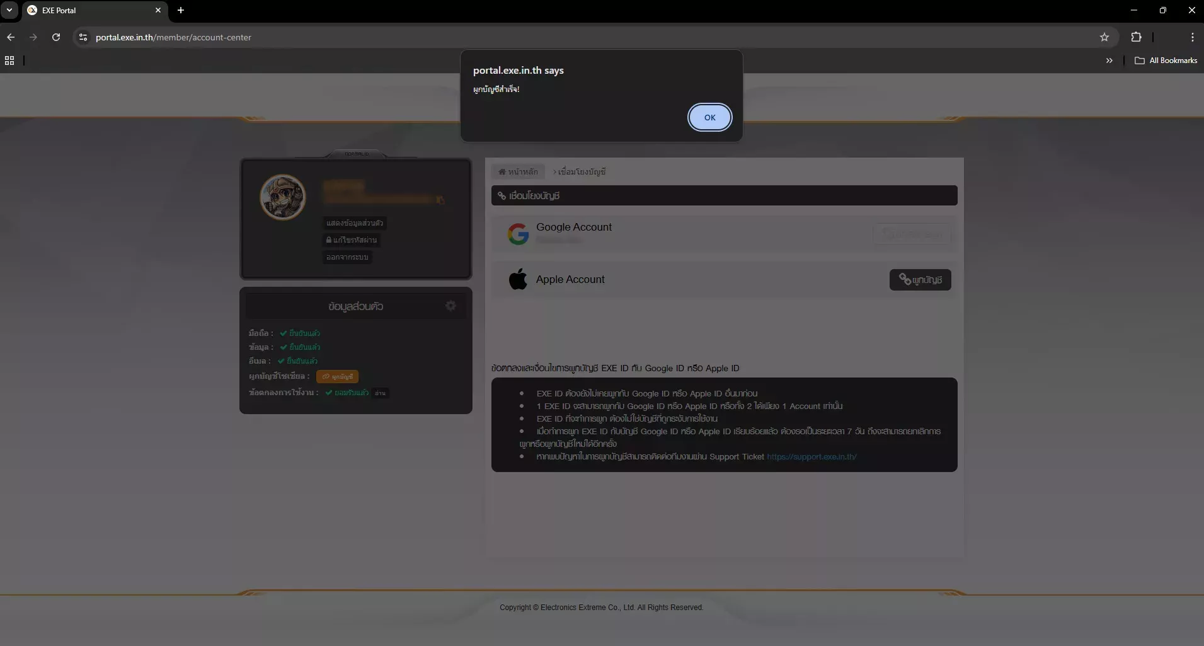The image size is (1204, 646).
Task: Expand hidden bookmarks with double chevron
Action: click(x=1109, y=61)
